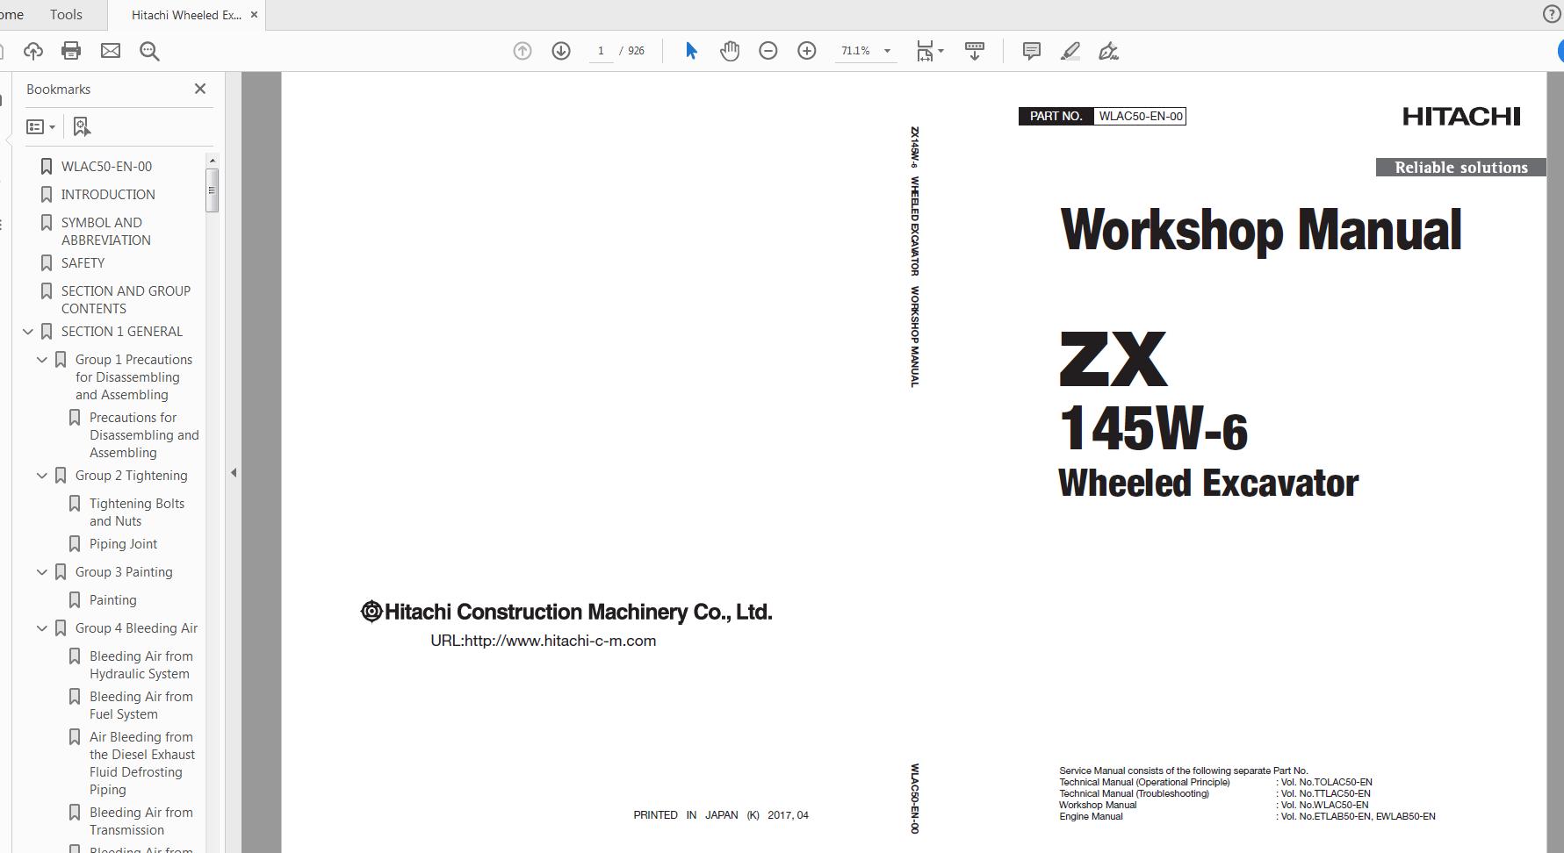Open INTRODUCTION bookmark

(x=108, y=194)
